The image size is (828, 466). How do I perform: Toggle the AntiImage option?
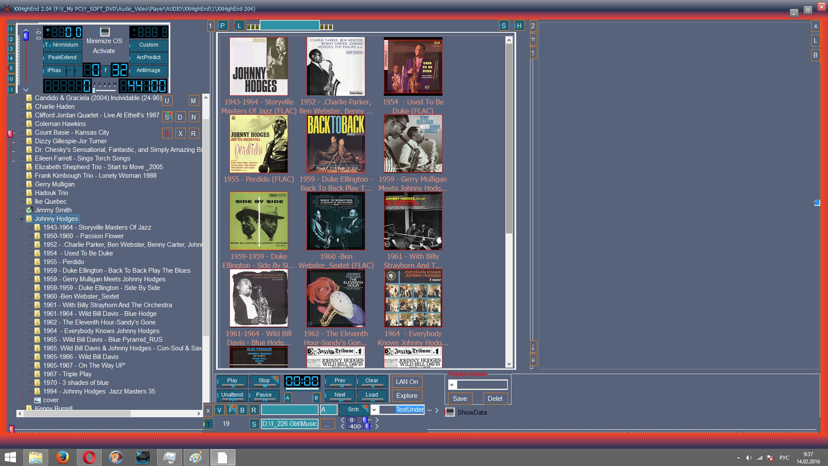click(x=149, y=70)
